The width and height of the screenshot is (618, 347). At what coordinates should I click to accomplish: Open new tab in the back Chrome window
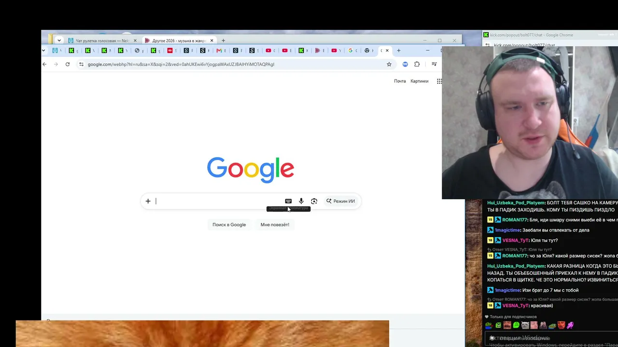pyautogui.click(x=223, y=40)
